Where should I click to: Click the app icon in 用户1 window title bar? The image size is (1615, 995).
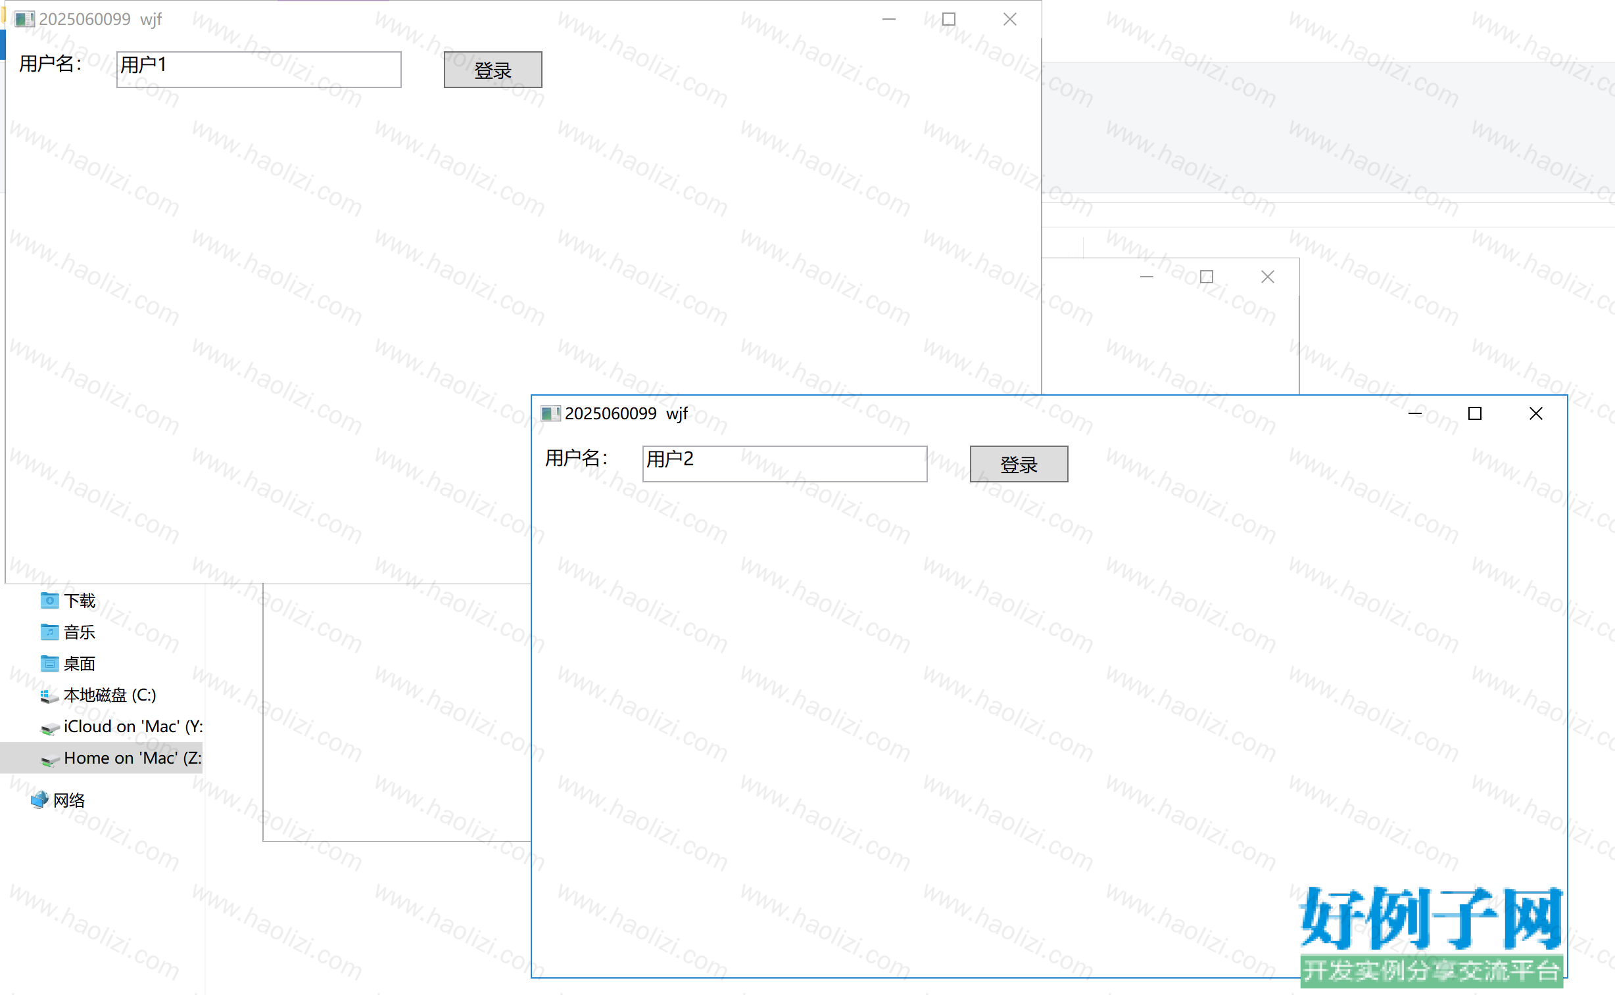click(24, 19)
